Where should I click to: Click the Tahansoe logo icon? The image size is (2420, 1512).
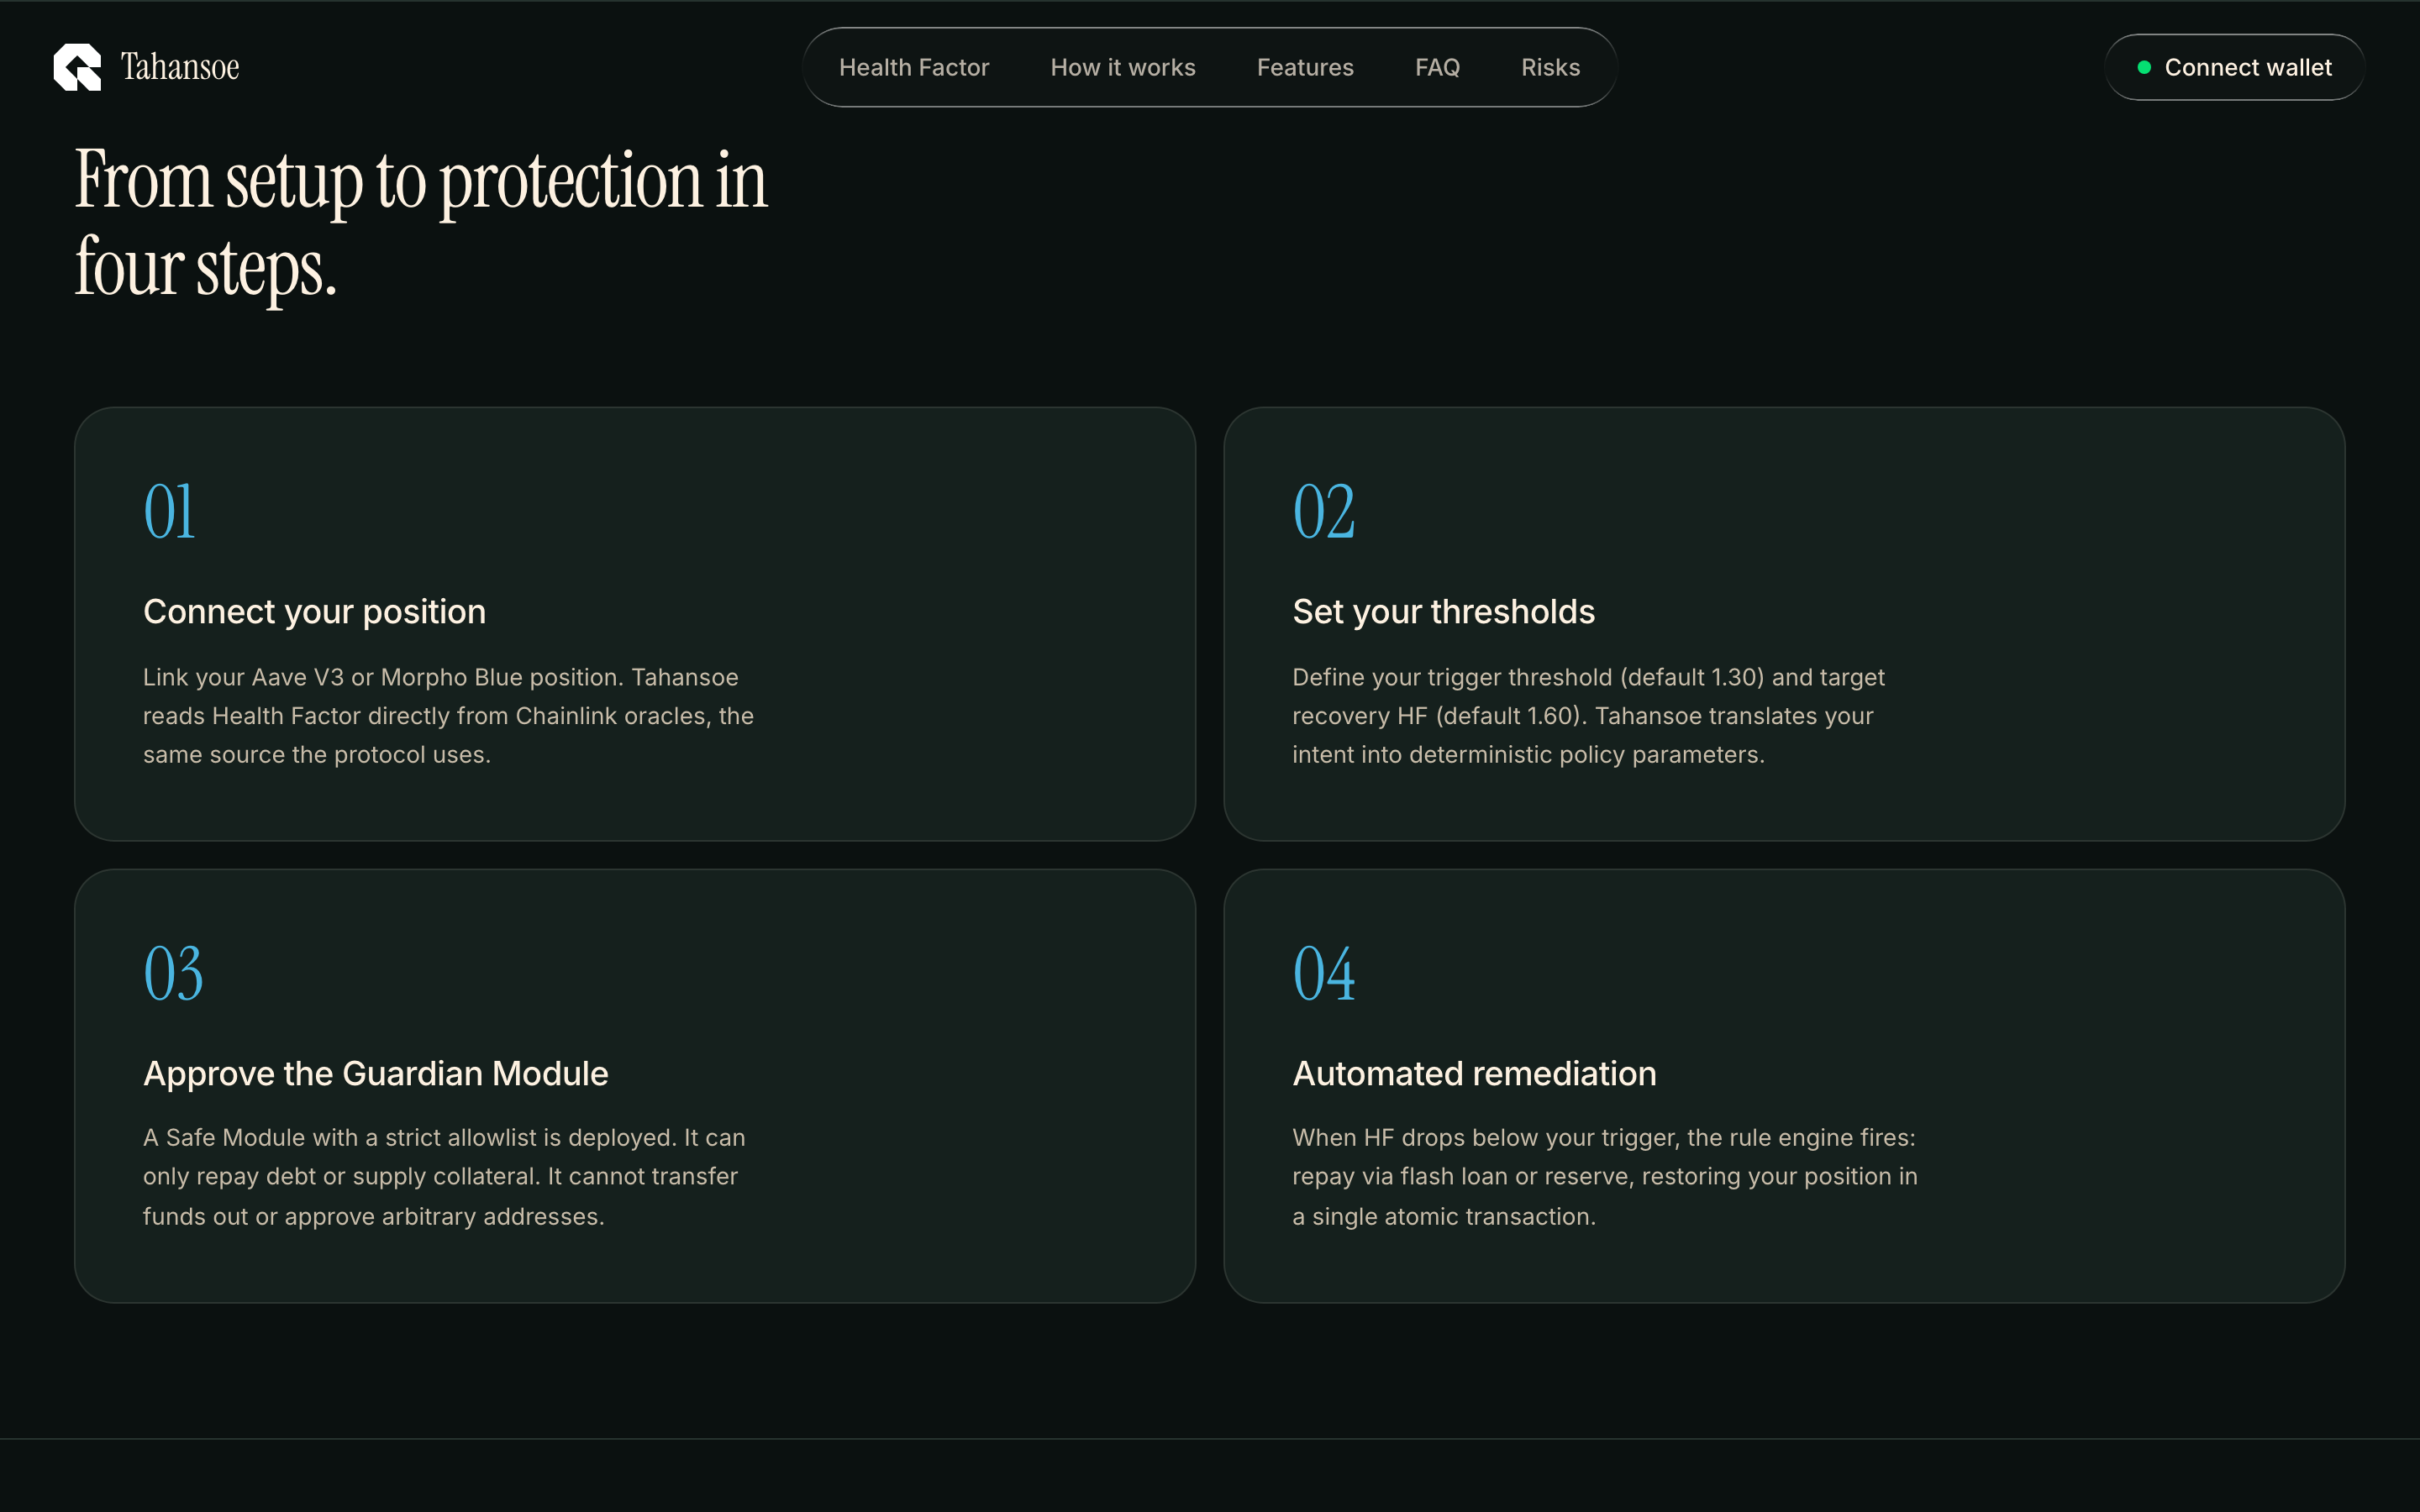pos(77,67)
